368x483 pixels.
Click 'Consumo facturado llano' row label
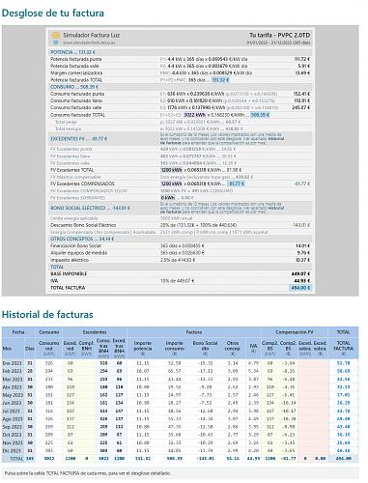click(76, 100)
